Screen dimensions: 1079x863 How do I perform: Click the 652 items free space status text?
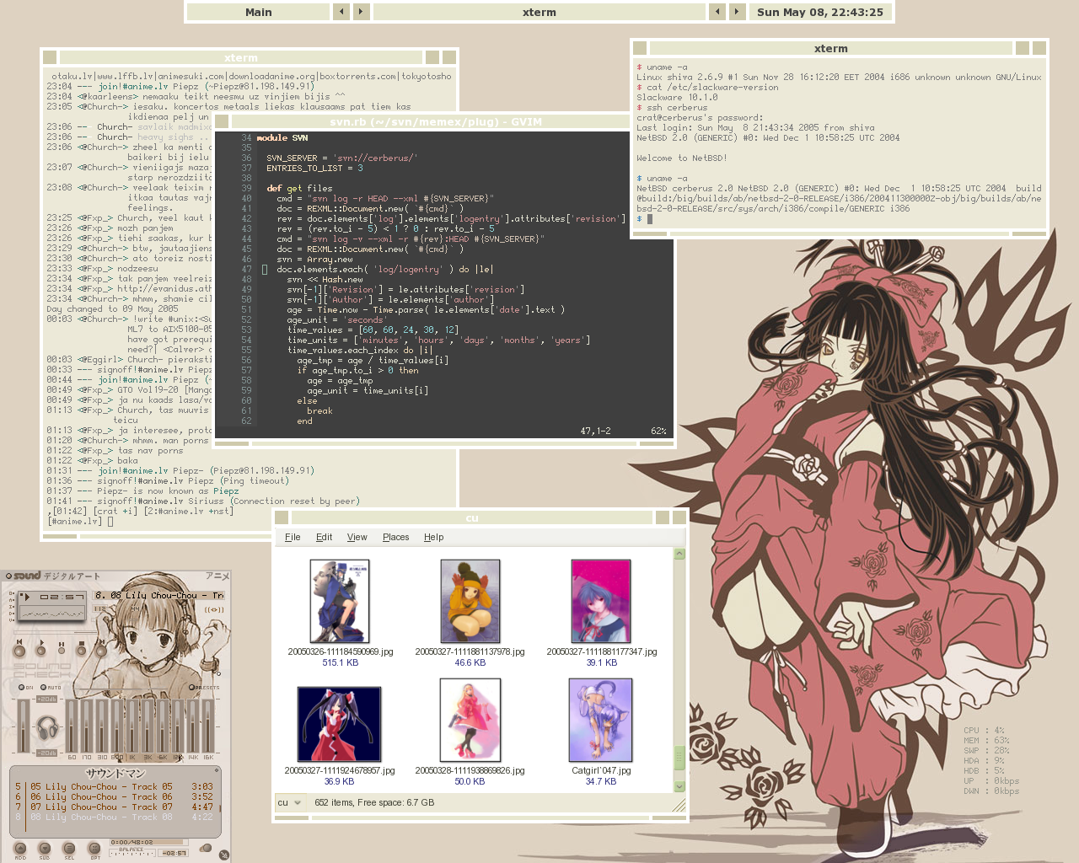click(374, 802)
